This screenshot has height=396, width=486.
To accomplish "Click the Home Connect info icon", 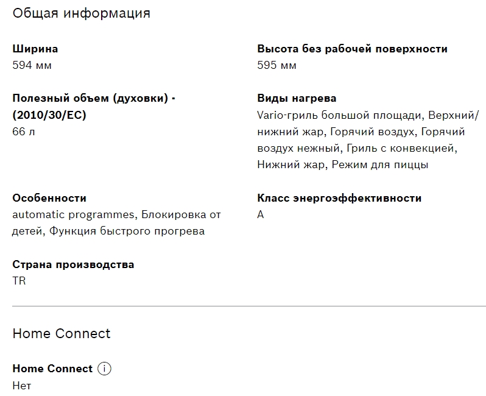I will tap(104, 369).
